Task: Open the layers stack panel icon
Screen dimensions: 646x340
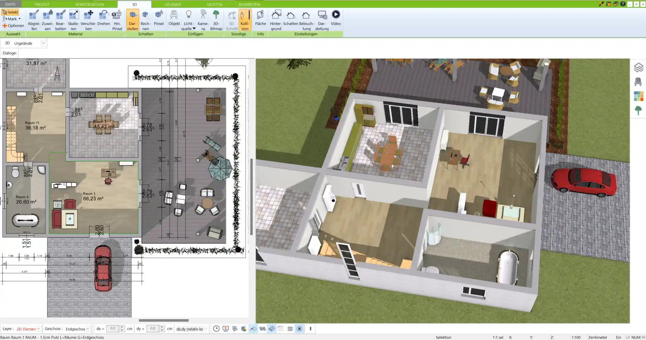Action: pos(638,67)
